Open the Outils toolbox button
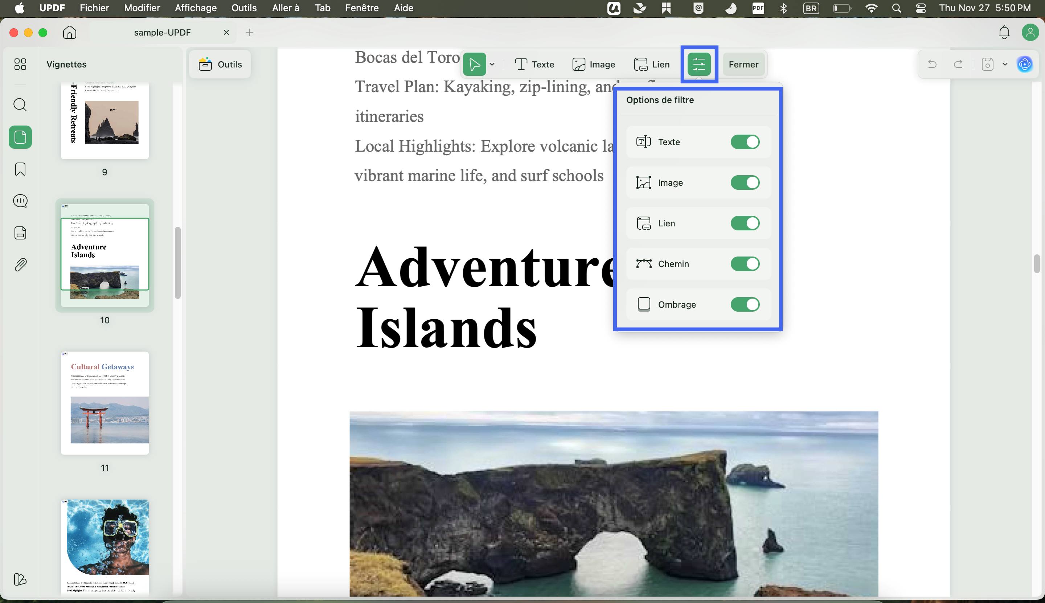This screenshot has height=603, width=1045. [220, 64]
